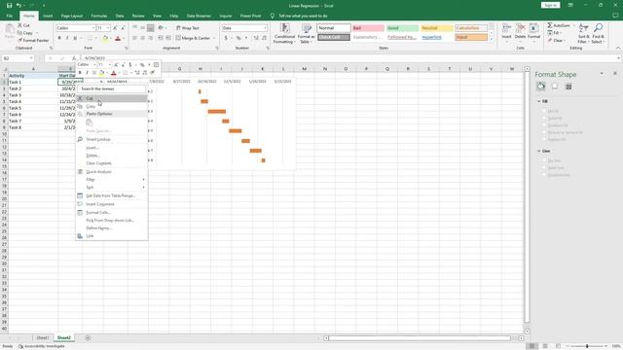Select the Gradient fill radio option
The height and width of the screenshot is (350, 623).
tap(544, 125)
